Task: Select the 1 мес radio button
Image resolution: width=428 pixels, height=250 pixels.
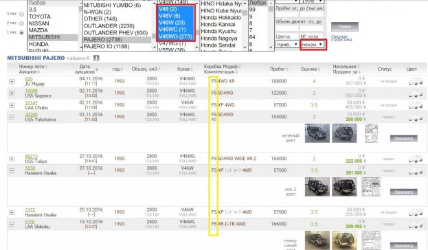Action: pos(21,32)
